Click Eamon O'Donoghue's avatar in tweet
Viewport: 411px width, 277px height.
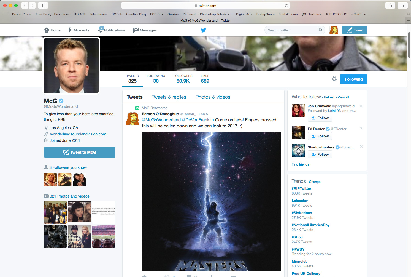(133, 119)
